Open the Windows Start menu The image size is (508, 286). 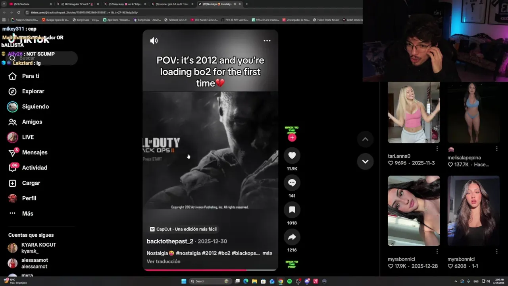[184, 281]
